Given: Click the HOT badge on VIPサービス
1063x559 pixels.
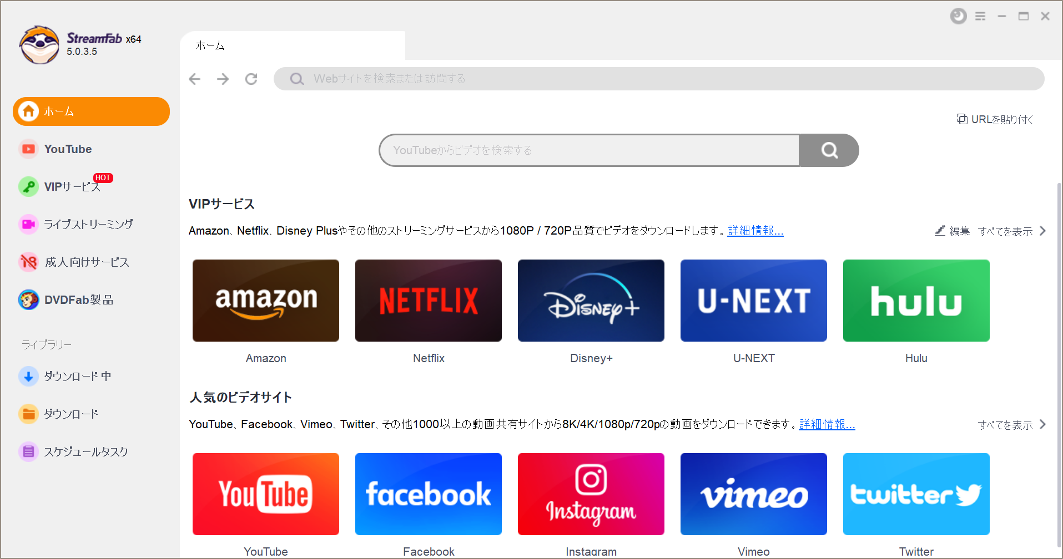Looking at the screenshot, I should [x=103, y=178].
